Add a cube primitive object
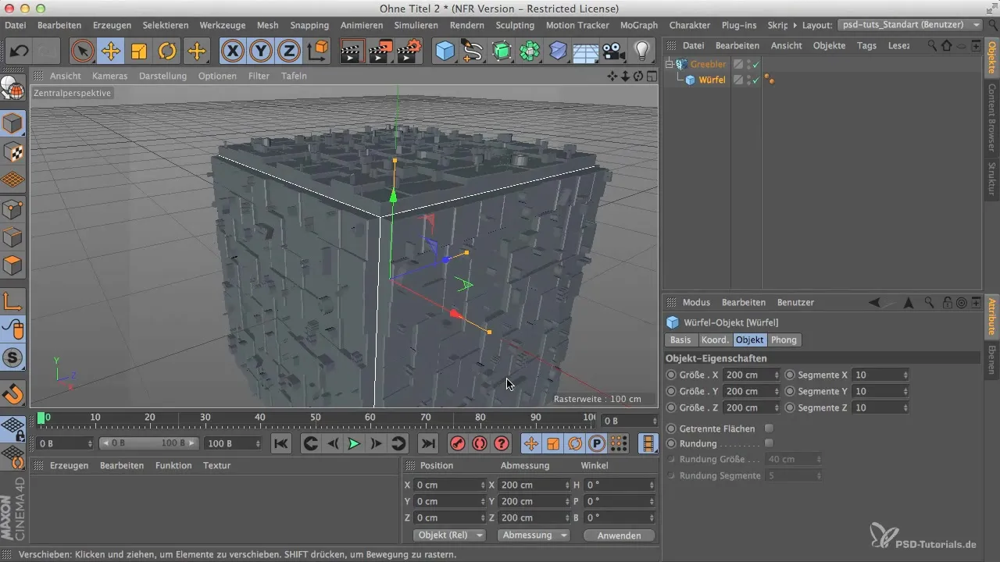Viewport: 1000px width, 562px height. [445, 52]
